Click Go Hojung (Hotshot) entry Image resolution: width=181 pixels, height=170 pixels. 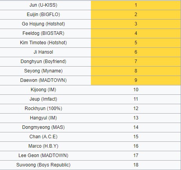(43, 24)
